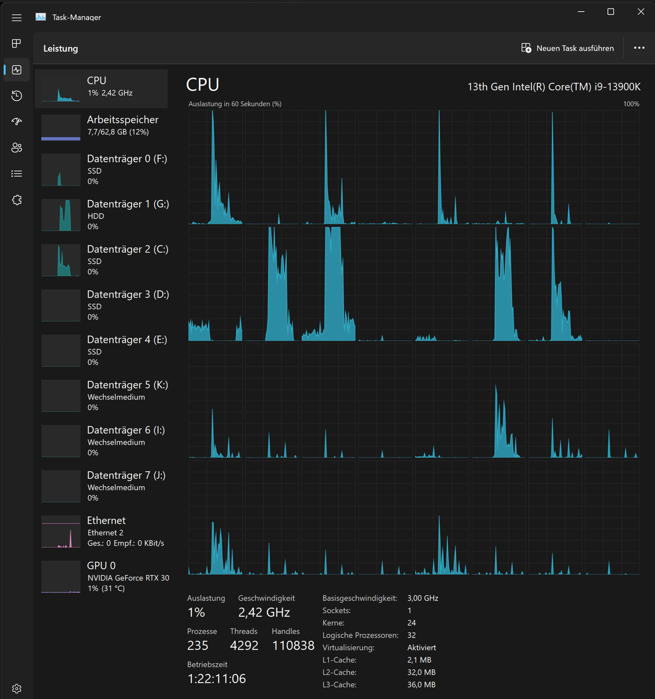Close the Task-Manager window
The image size is (655, 699).
pyautogui.click(x=641, y=12)
